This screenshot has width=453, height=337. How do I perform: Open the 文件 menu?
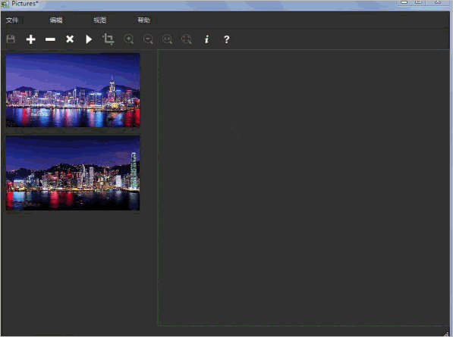click(x=12, y=20)
